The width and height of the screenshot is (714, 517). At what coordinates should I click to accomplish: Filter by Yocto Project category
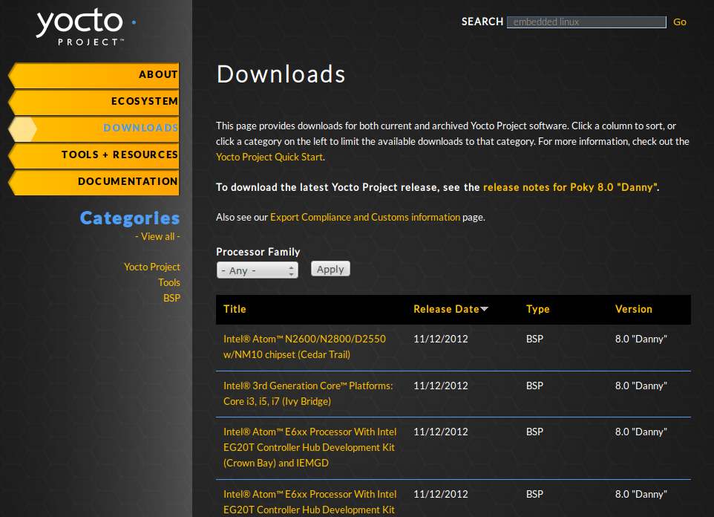151,267
